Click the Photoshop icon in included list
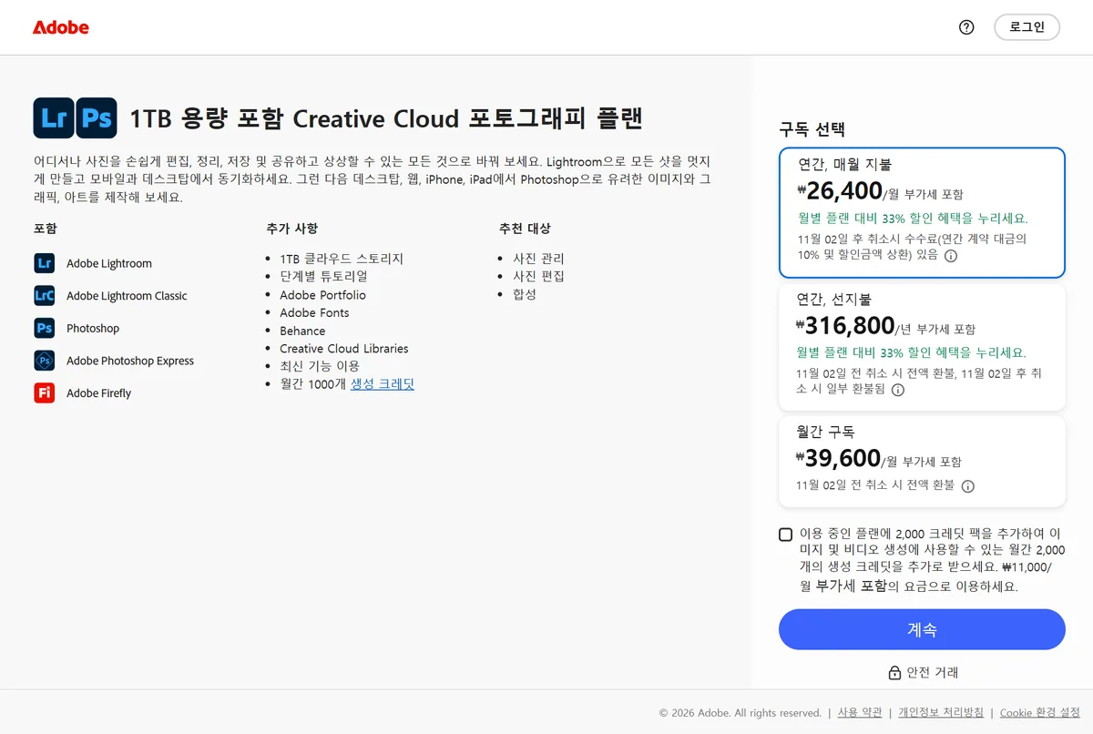Image resolution: width=1093 pixels, height=734 pixels. click(45, 328)
